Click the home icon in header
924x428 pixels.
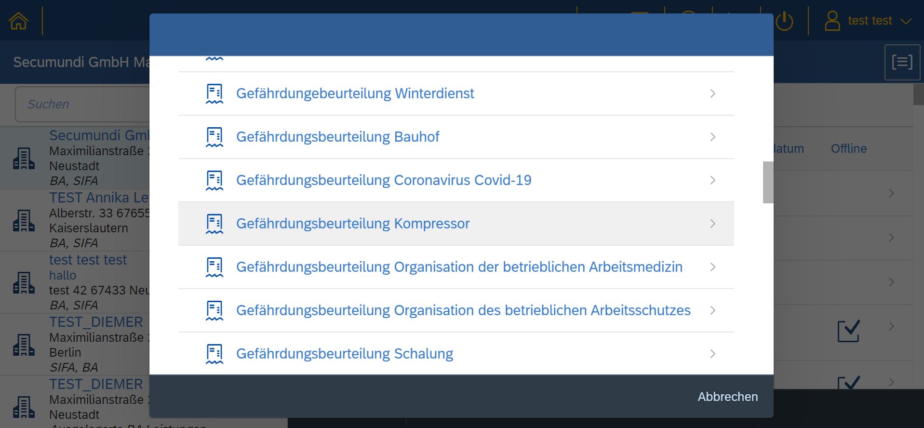[19, 21]
